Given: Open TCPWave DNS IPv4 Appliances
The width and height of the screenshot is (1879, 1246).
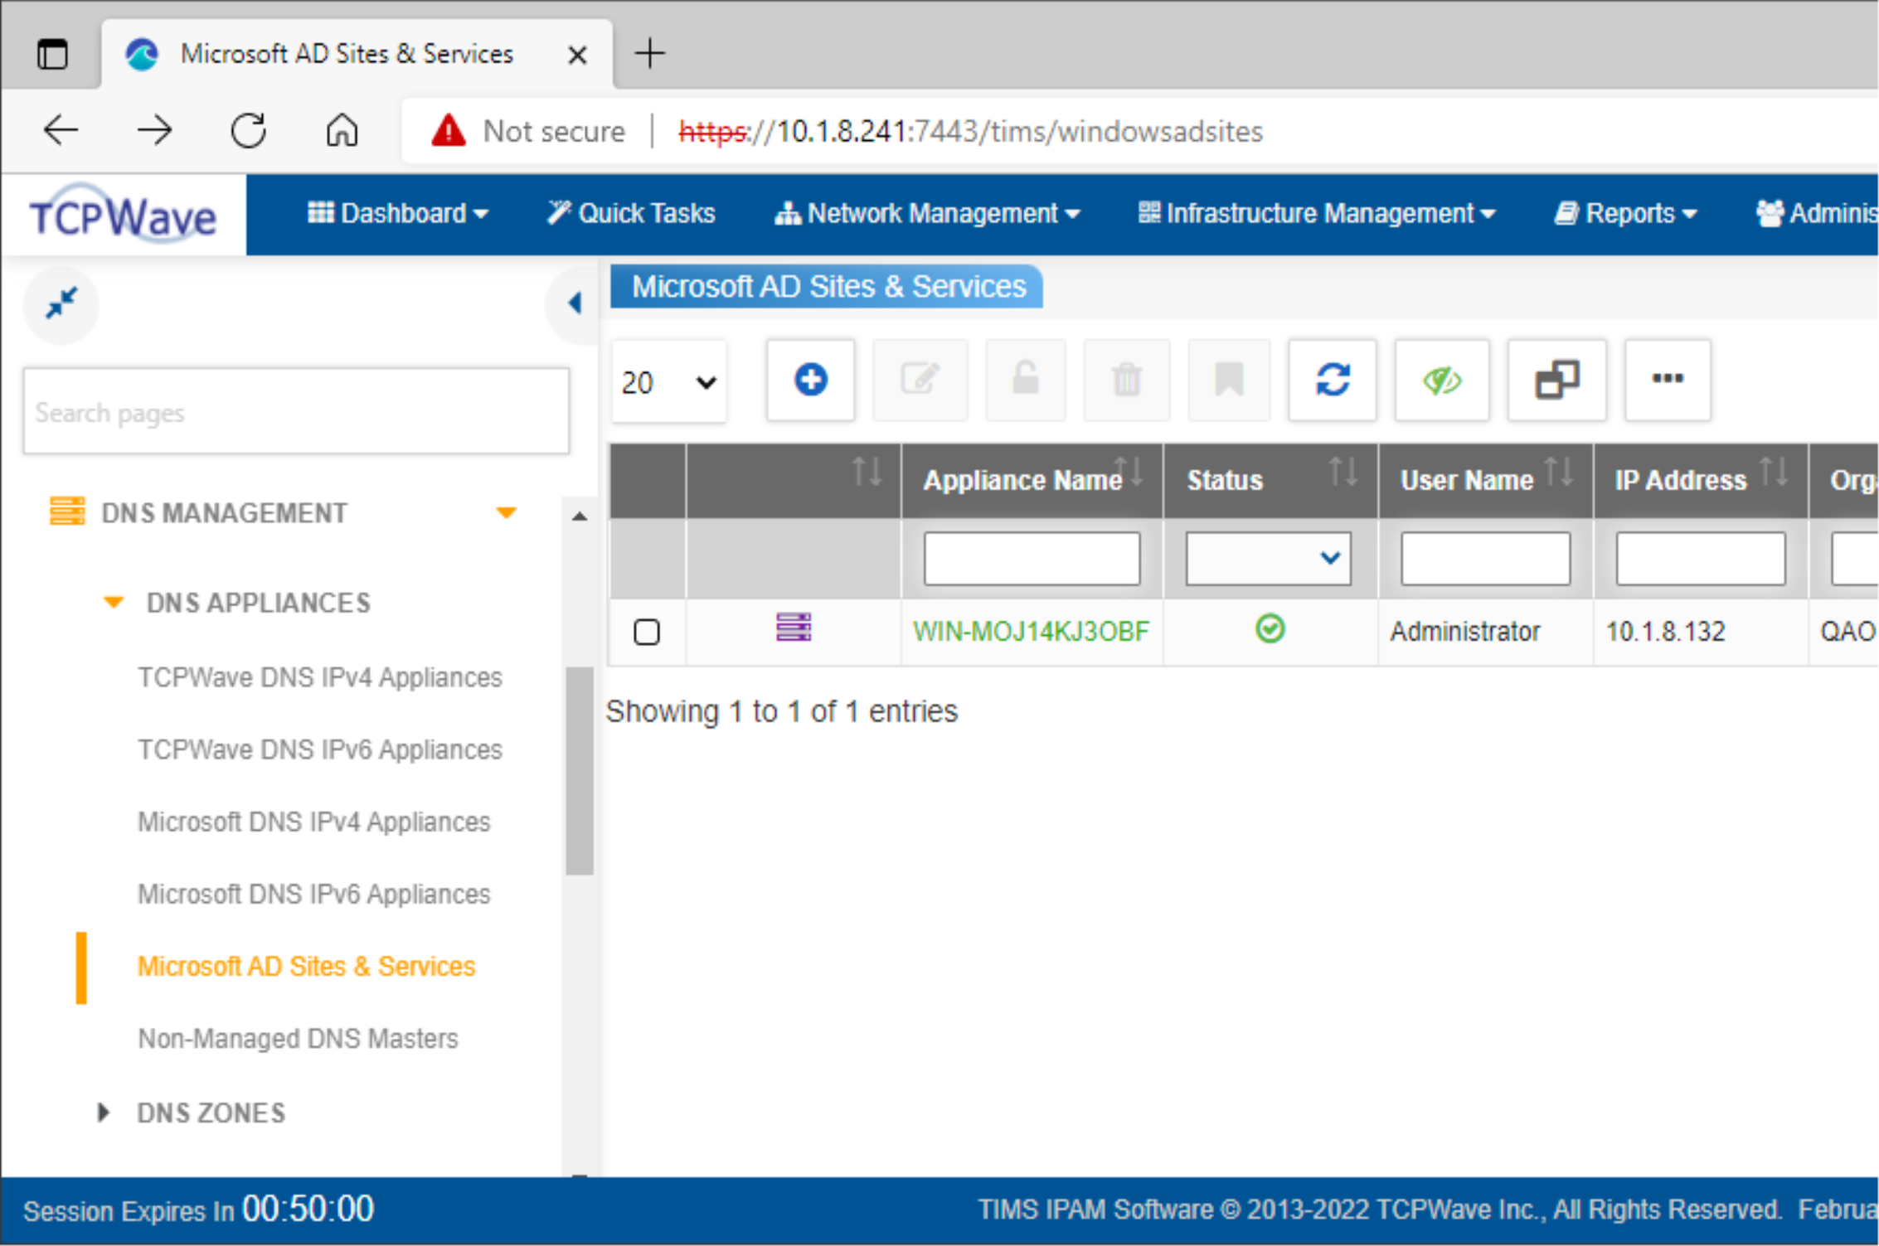Looking at the screenshot, I should pyautogui.click(x=320, y=677).
